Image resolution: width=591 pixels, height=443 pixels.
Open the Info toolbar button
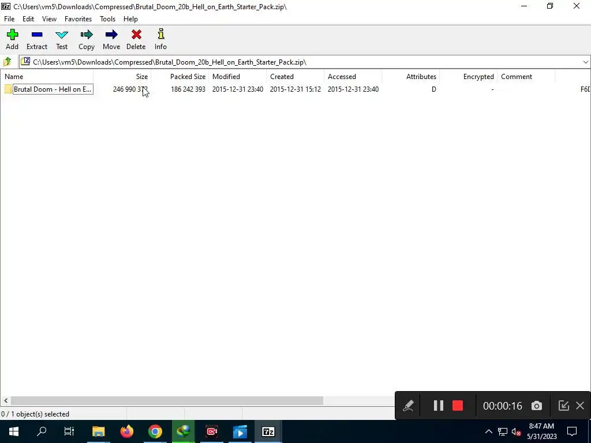click(160, 39)
